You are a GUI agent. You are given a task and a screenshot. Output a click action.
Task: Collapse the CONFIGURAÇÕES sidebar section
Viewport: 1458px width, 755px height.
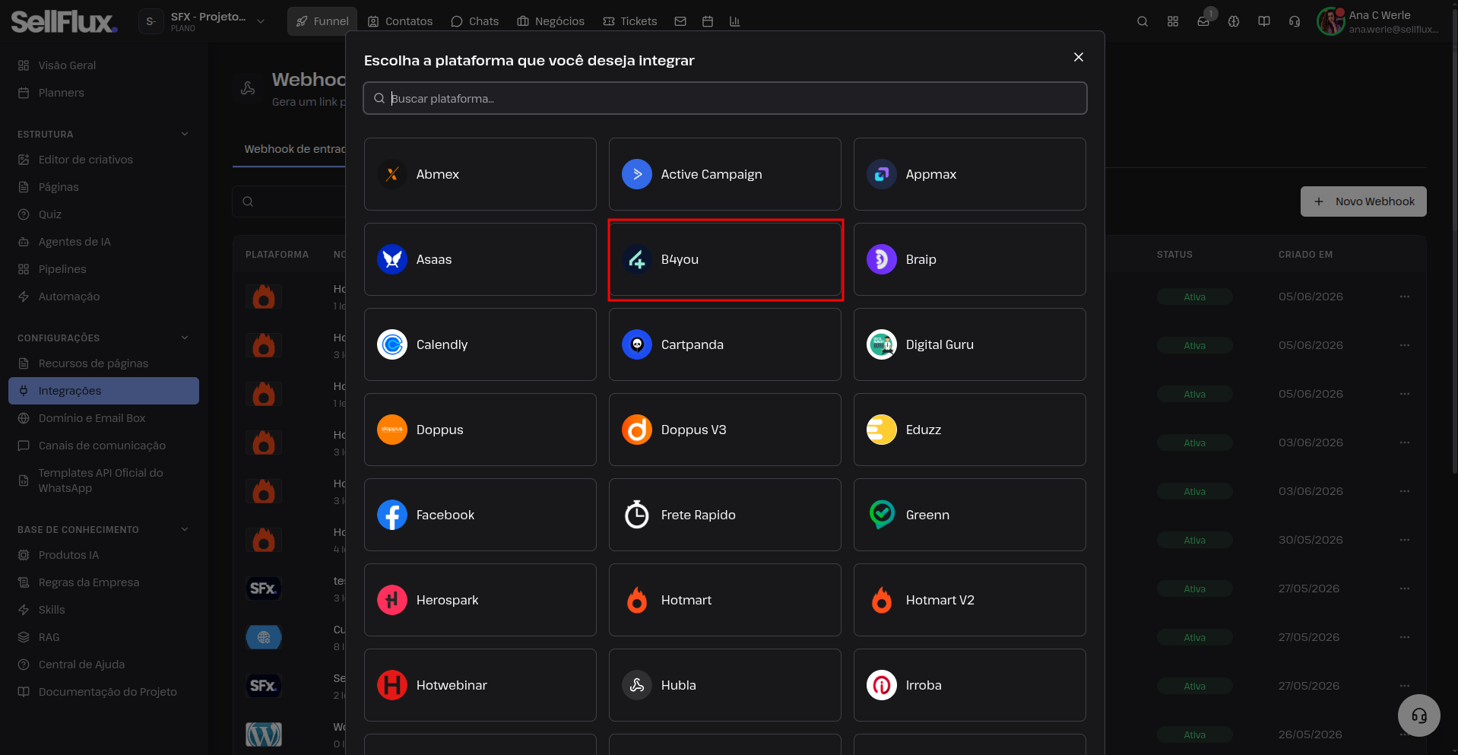click(185, 338)
